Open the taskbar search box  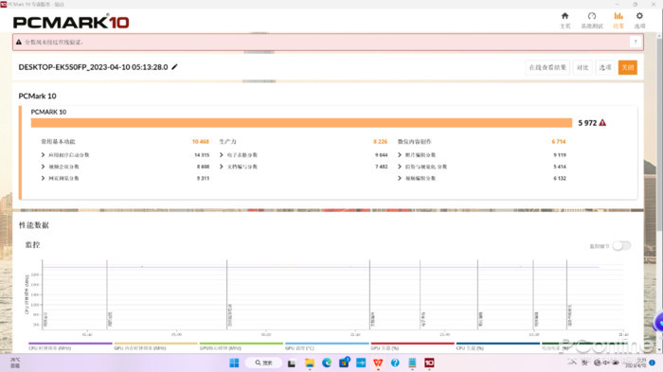coord(263,363)
